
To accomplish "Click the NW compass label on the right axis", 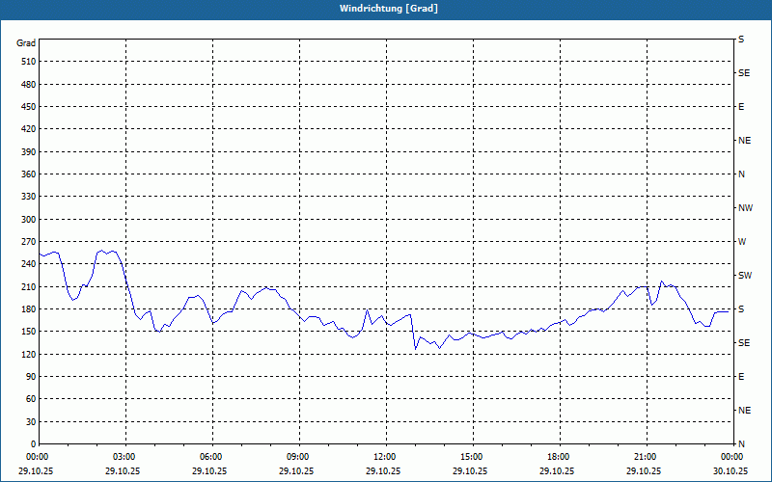I will tap(745, 208).
